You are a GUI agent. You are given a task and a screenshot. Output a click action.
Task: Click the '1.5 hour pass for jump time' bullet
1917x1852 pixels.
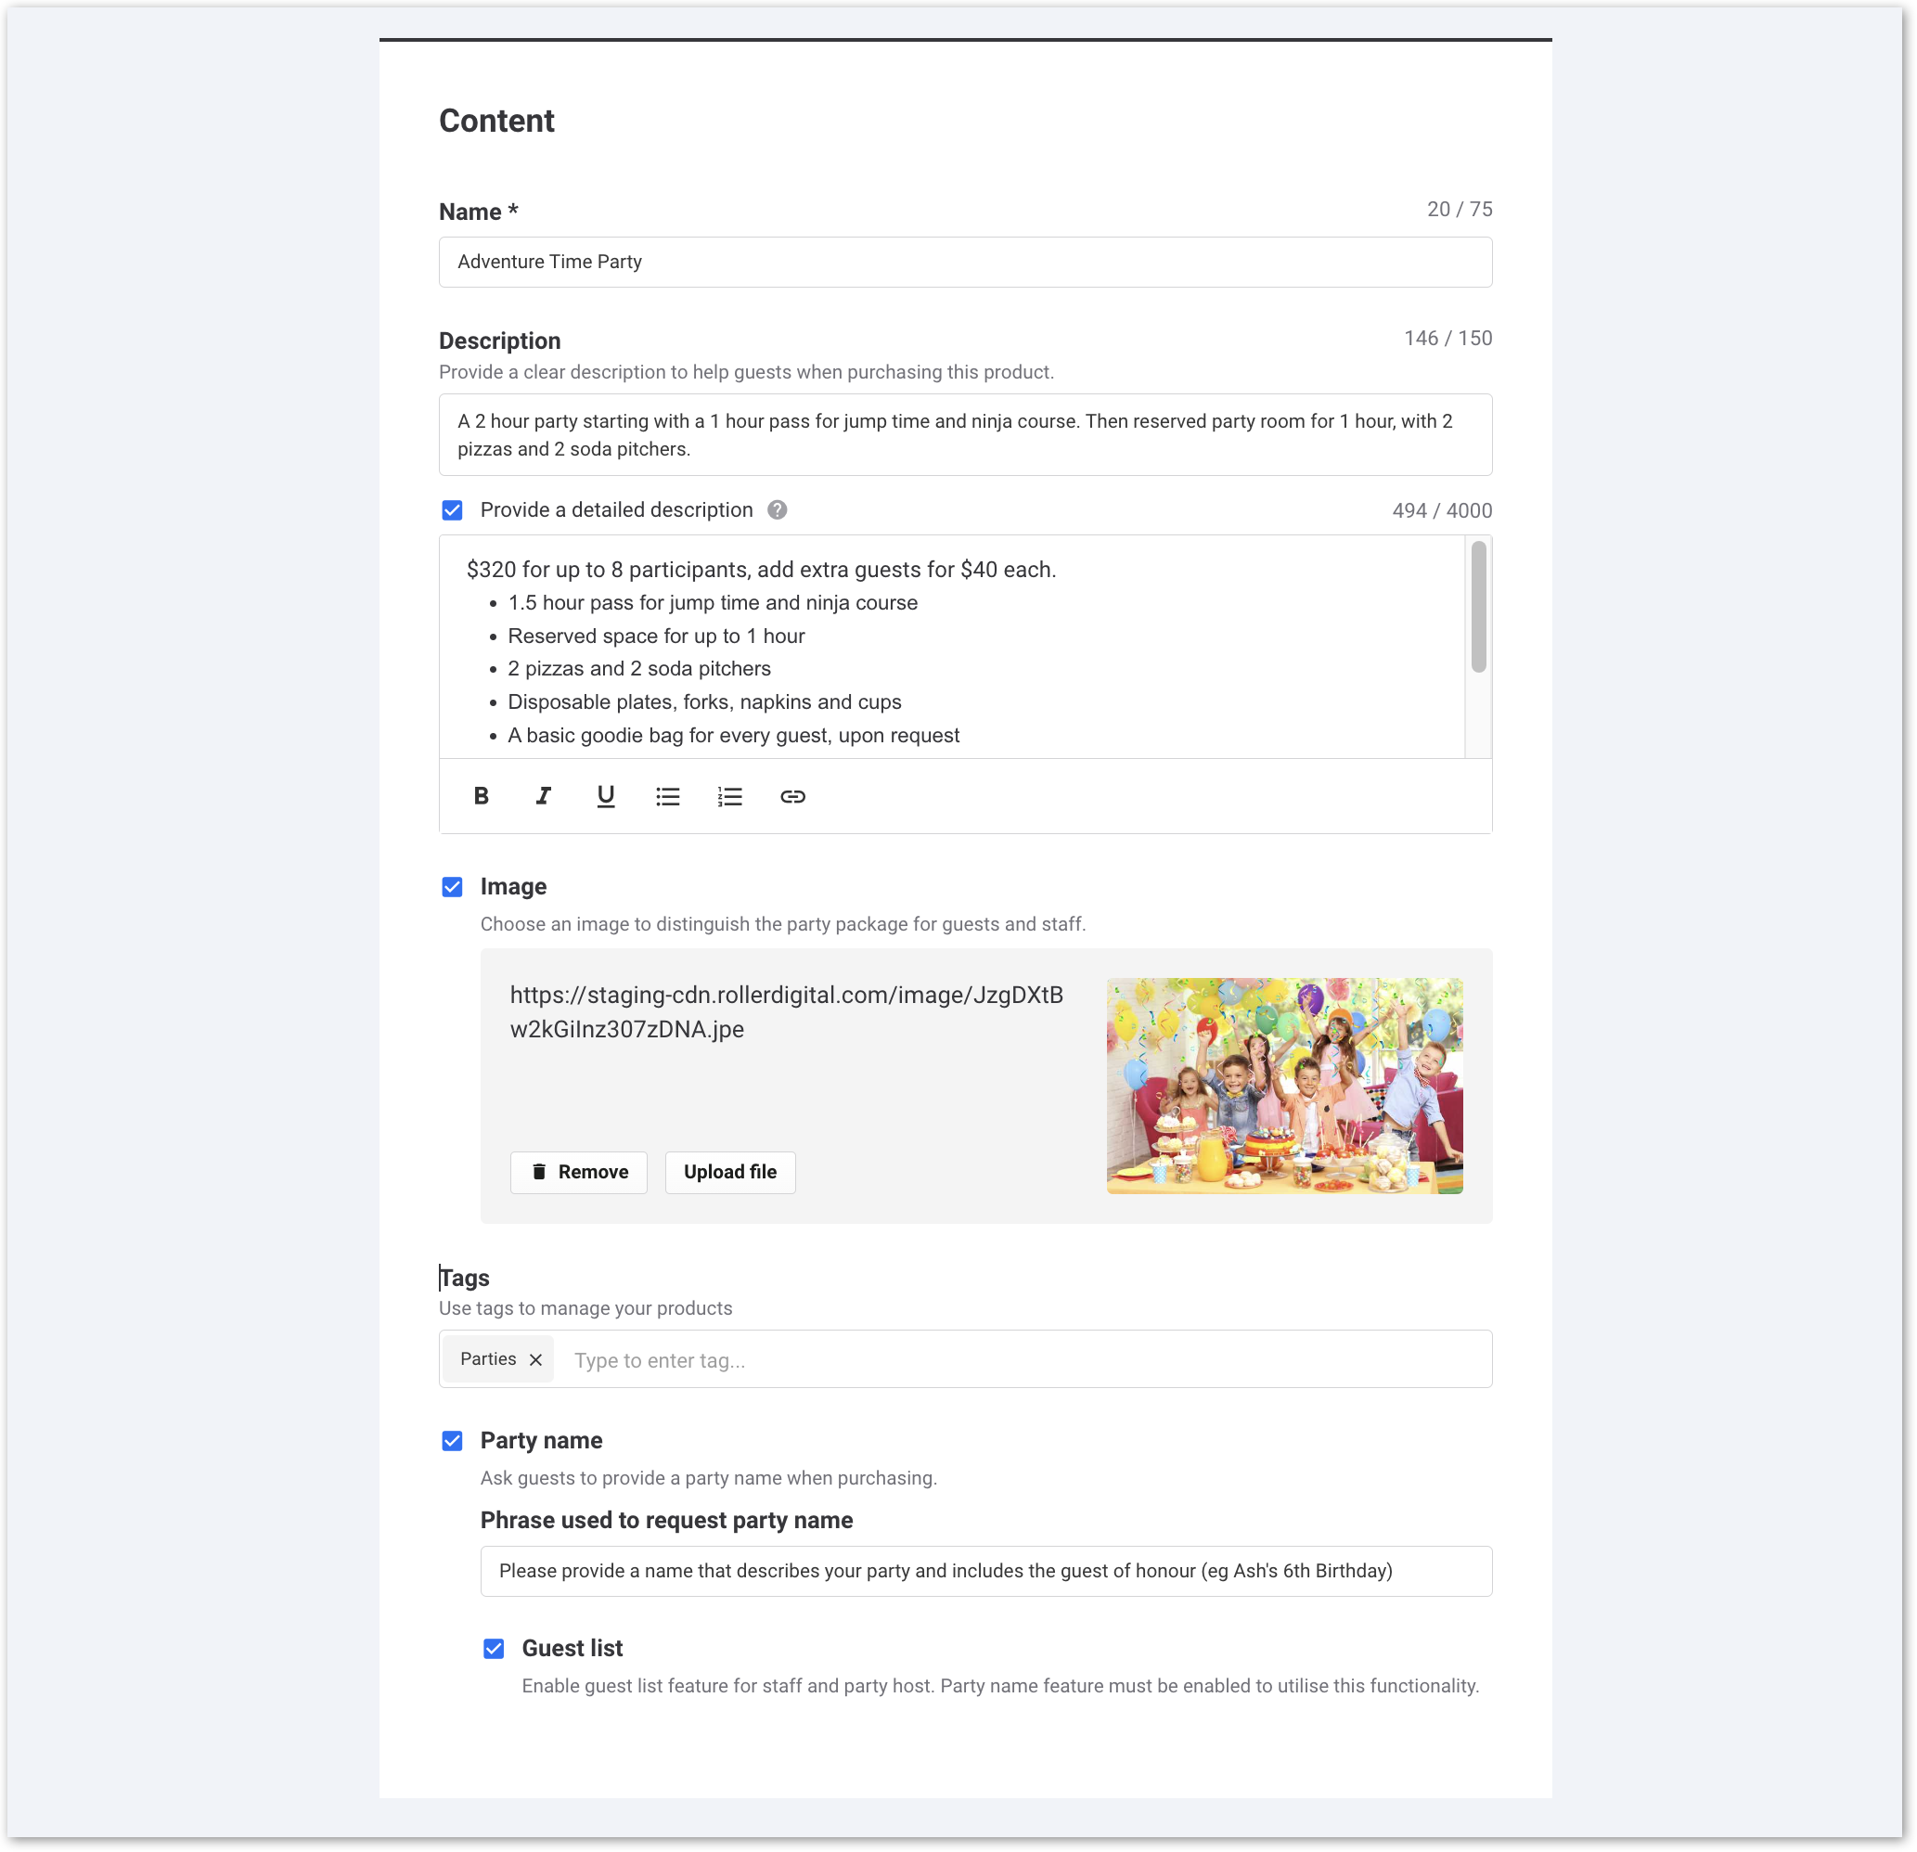(713, 602)
